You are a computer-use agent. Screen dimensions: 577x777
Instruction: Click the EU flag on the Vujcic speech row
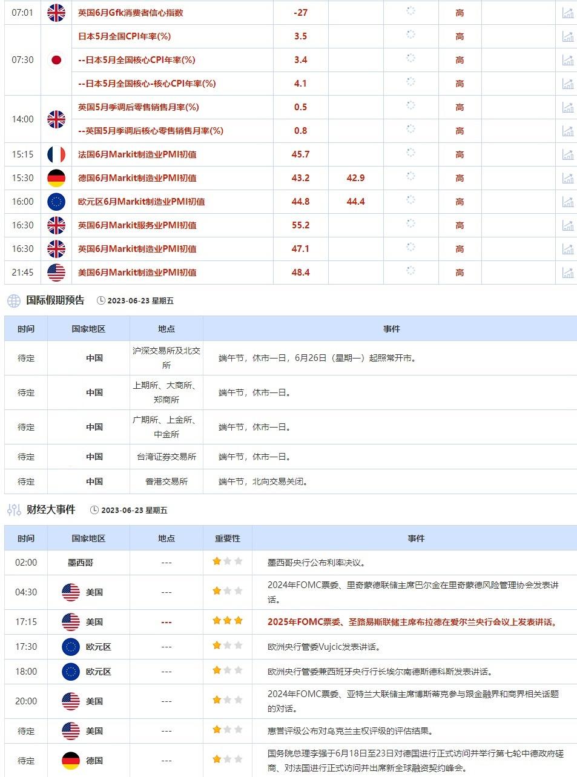click(71, 647)
